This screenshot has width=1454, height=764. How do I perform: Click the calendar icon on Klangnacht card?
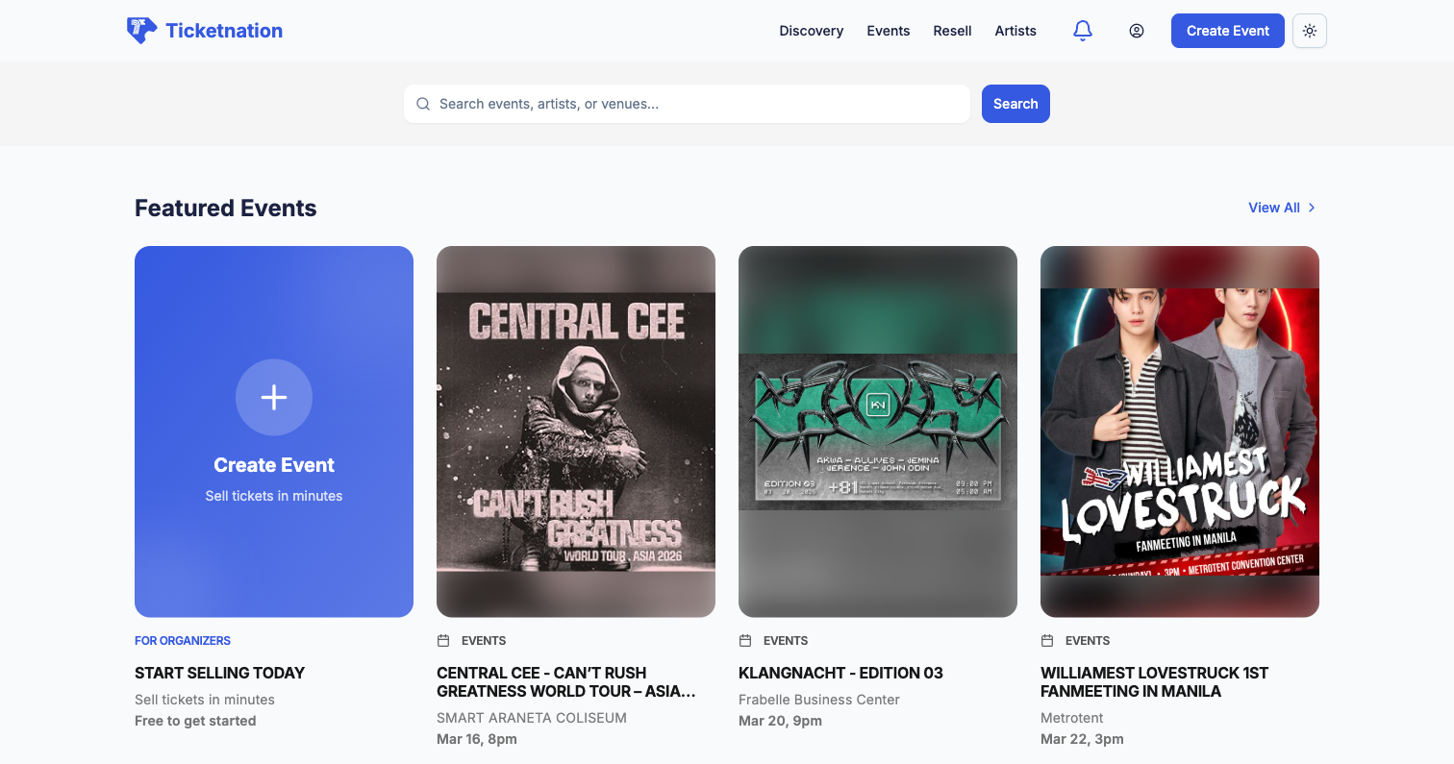point(745,640)
